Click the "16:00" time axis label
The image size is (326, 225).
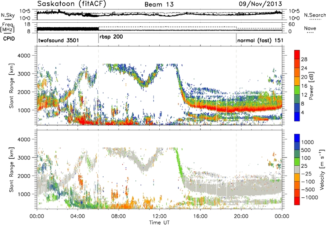click(200, 216)
